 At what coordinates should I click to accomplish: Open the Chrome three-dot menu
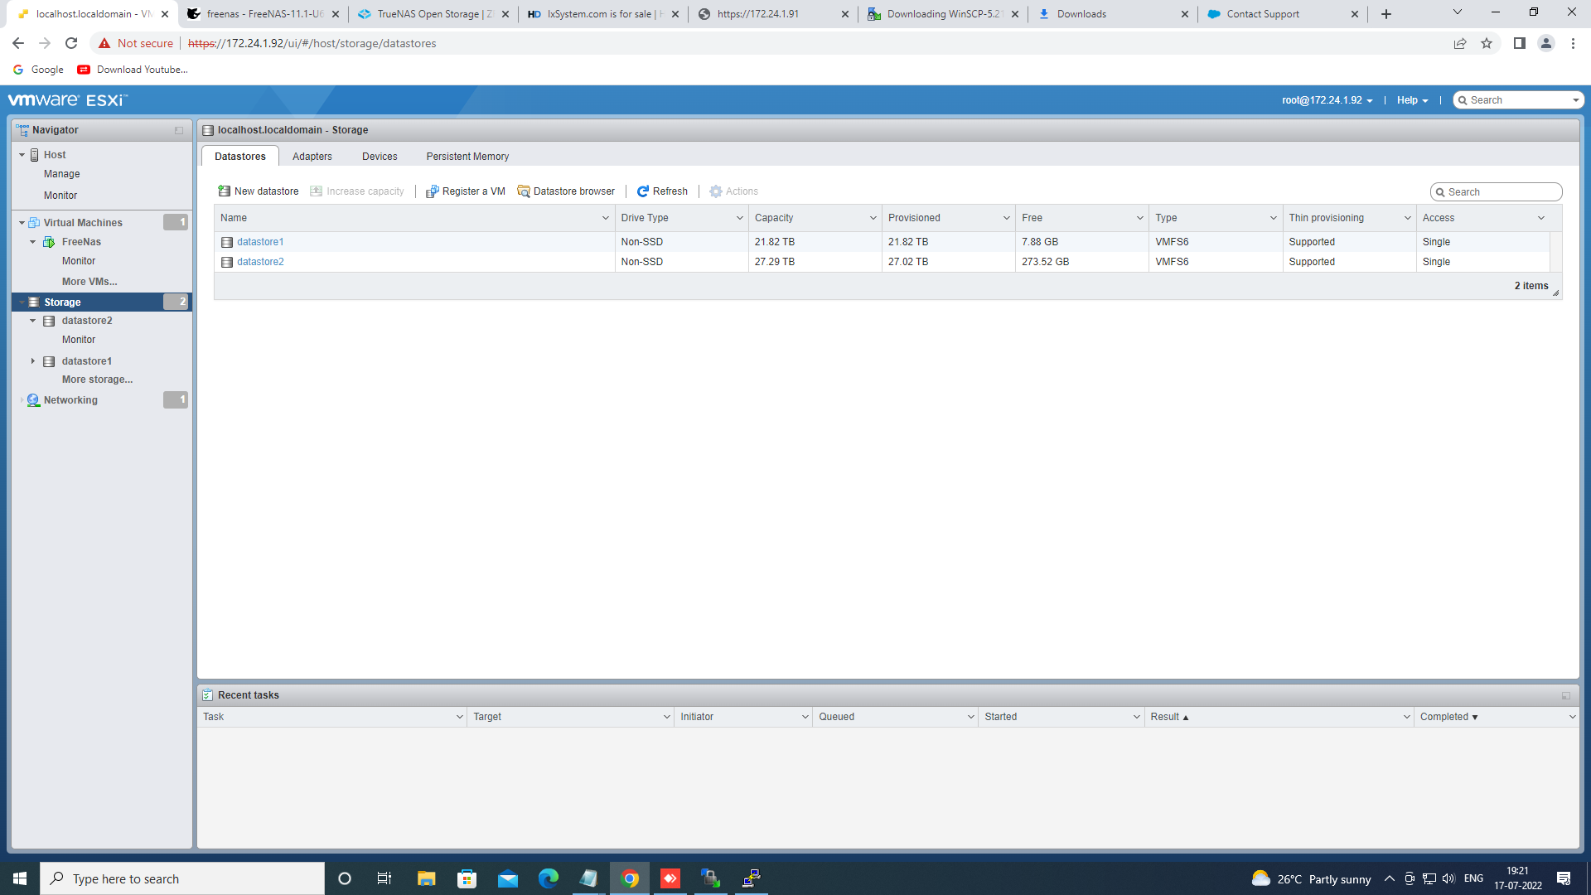click(1573, 43)
